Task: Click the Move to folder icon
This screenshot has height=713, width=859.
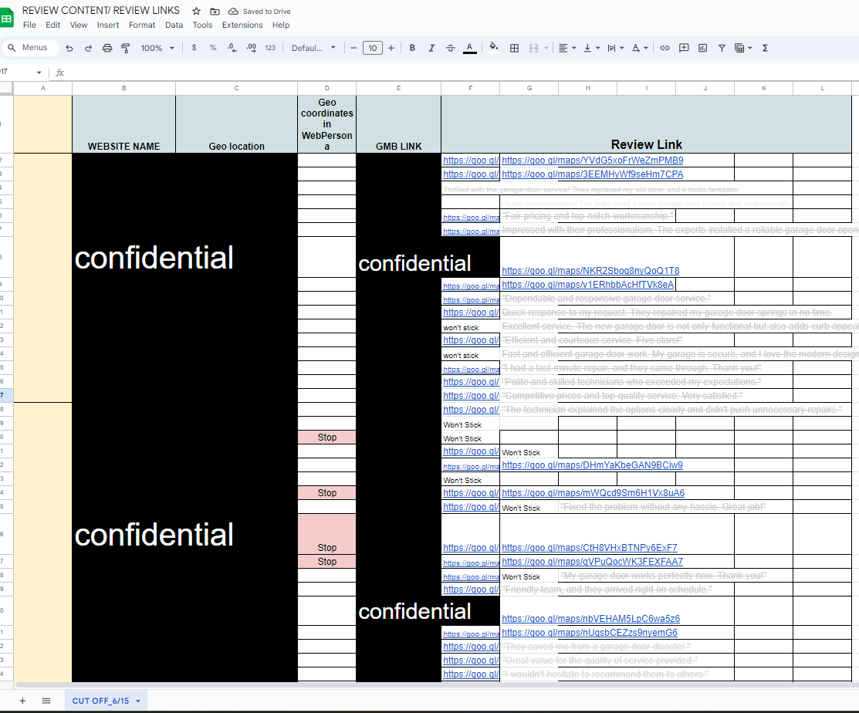Action: pyautogui.click(x=215, y=12)
